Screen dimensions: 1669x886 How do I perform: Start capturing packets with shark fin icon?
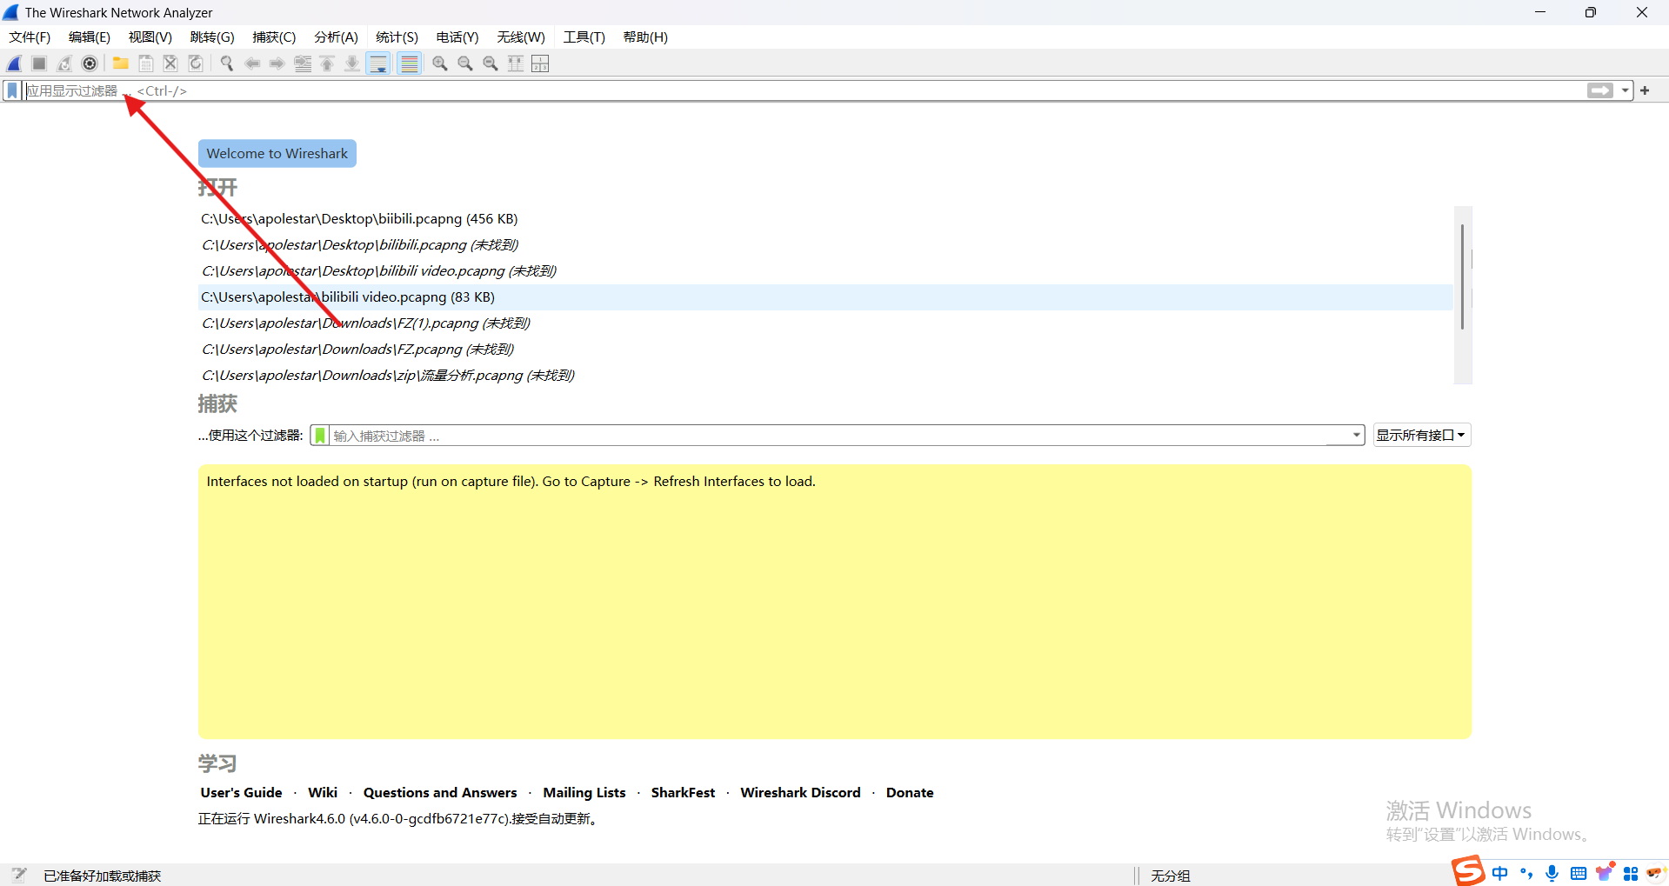coord(14,63)
